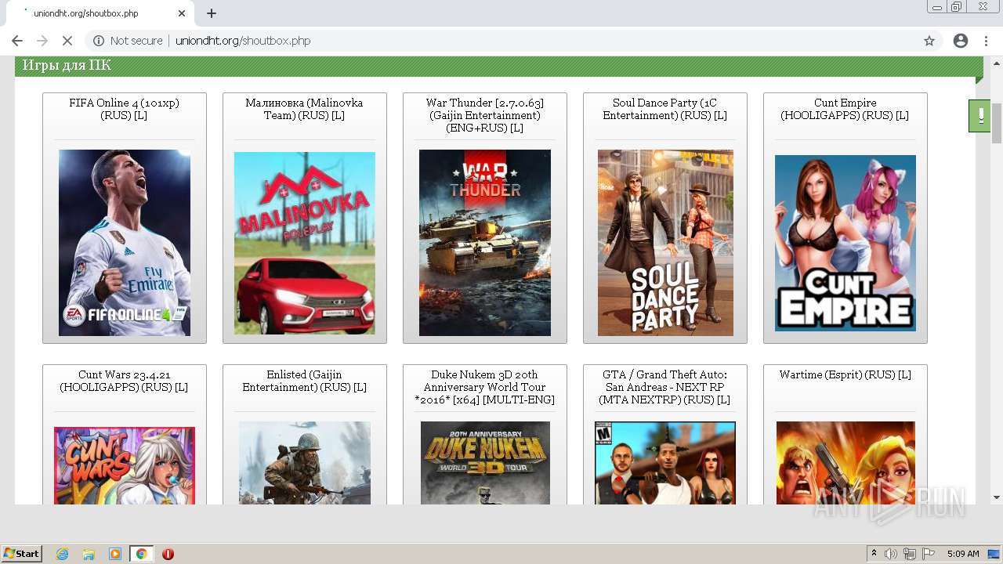The image size is (1003, 564).
Task: Close the uniondht.org tab
Action: pos(182,13)
